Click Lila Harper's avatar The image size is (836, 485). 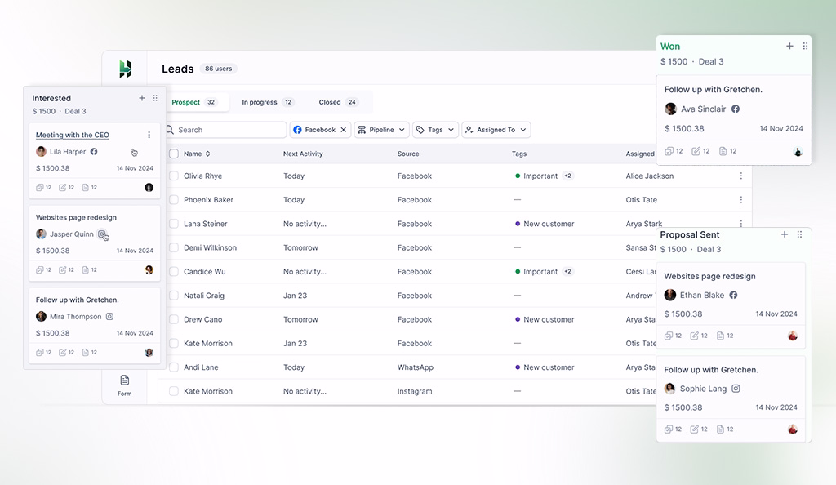tap(41, 151)
